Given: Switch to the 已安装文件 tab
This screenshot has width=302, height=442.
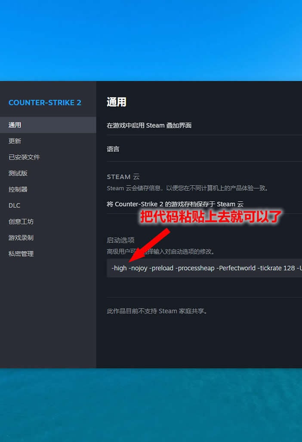Looking at the screenshot, I should point(25,157).
